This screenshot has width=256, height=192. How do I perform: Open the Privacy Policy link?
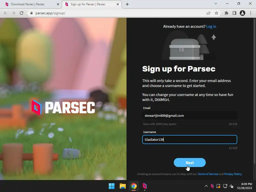(x=233, y=174)
